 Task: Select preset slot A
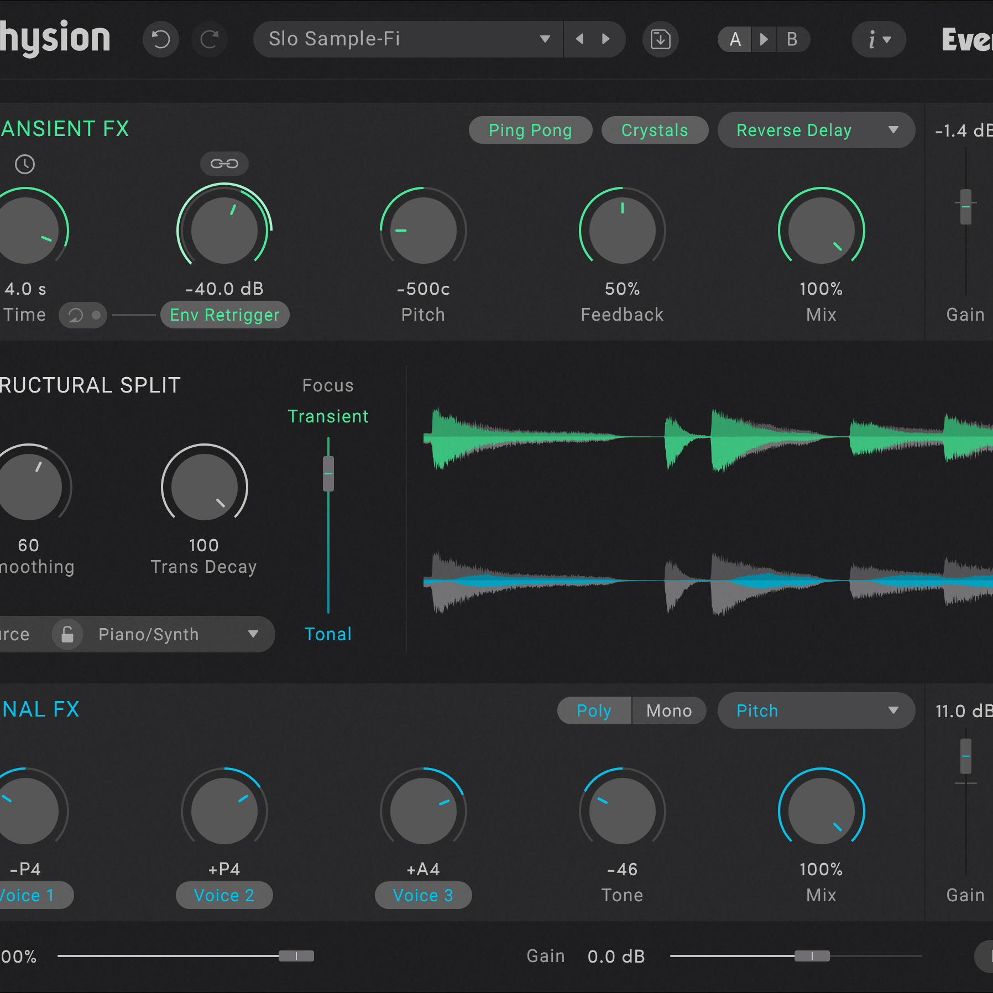click(734, 39)
